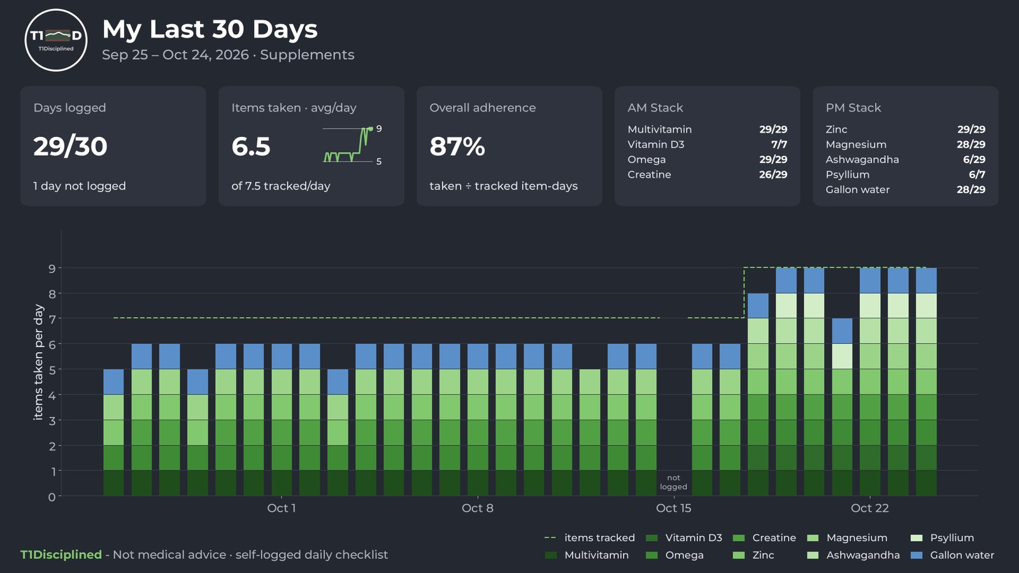The image size is (1019, 573).
Task: Click the bar above the Oct 22 label
Action: (870, 382)
